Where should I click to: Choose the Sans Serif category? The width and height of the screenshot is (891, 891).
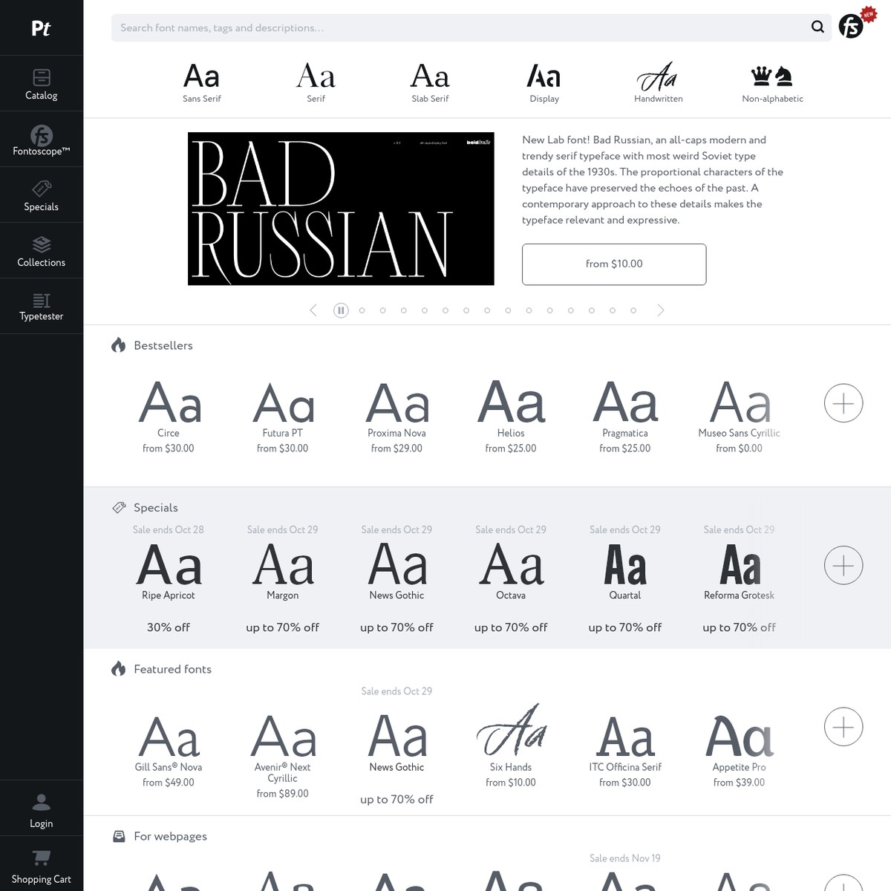click(202, 82)
